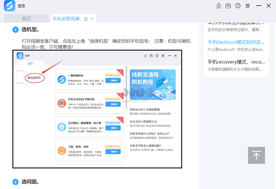Open the 手机recovery模式 article link
276x189 pixels.
point(236,62)
